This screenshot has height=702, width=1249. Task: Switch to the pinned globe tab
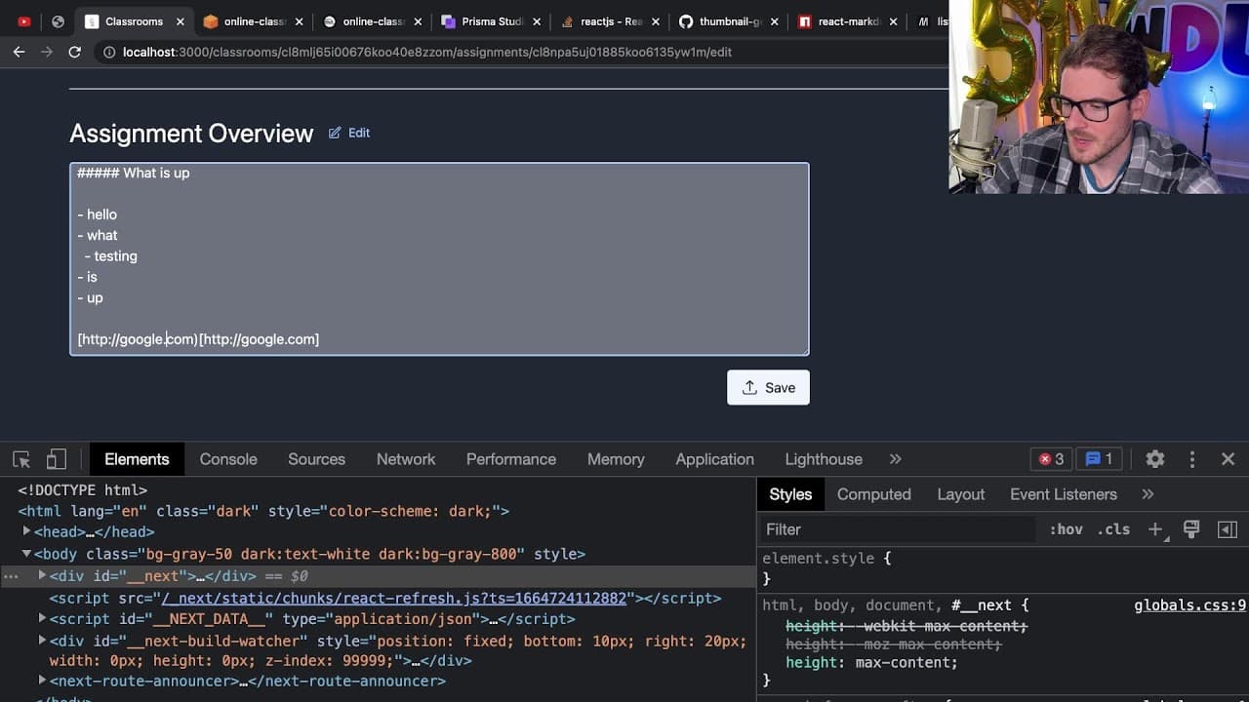pyautogui.click(x=58, y=21)
